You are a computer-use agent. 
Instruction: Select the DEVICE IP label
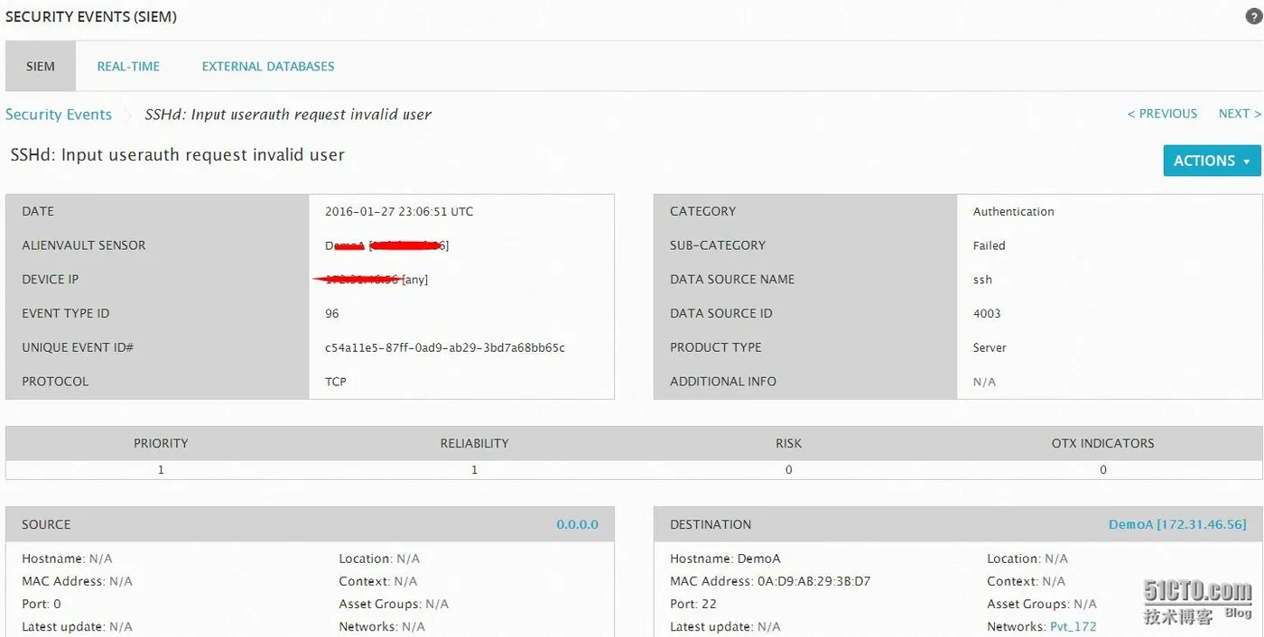(x=51, y=280)
